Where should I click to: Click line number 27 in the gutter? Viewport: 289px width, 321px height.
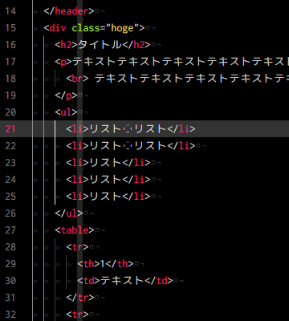click(x=10, y=230)
